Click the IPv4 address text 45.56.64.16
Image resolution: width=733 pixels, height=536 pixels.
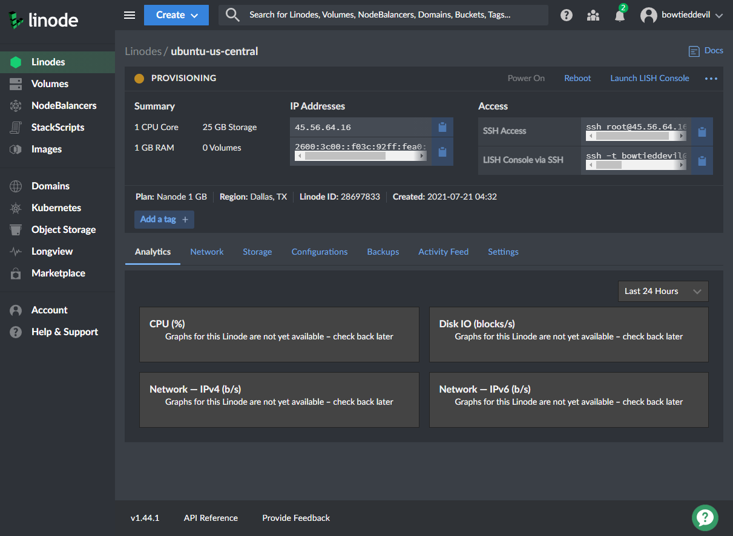pyautogui.click(x=323, y=127)
